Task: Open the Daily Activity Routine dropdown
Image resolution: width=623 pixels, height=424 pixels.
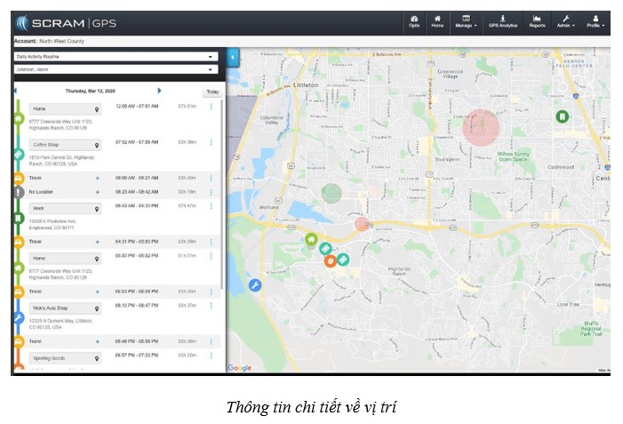Action: coord(116,56)
